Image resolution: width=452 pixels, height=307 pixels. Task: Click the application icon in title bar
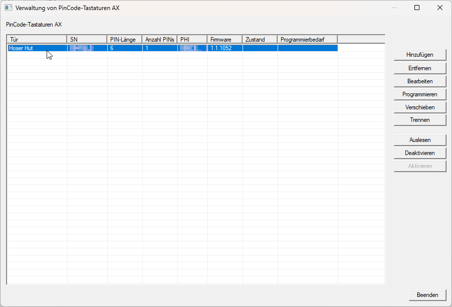[x=9, y=8]
